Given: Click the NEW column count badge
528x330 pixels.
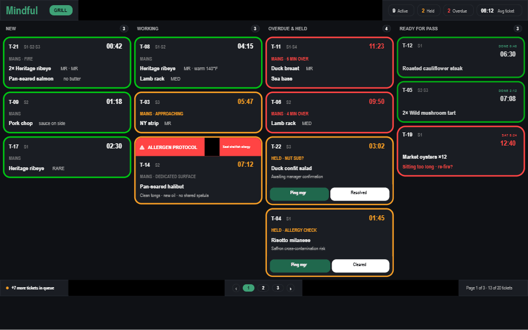Looking at the screenshot, I should coord(124,29).
